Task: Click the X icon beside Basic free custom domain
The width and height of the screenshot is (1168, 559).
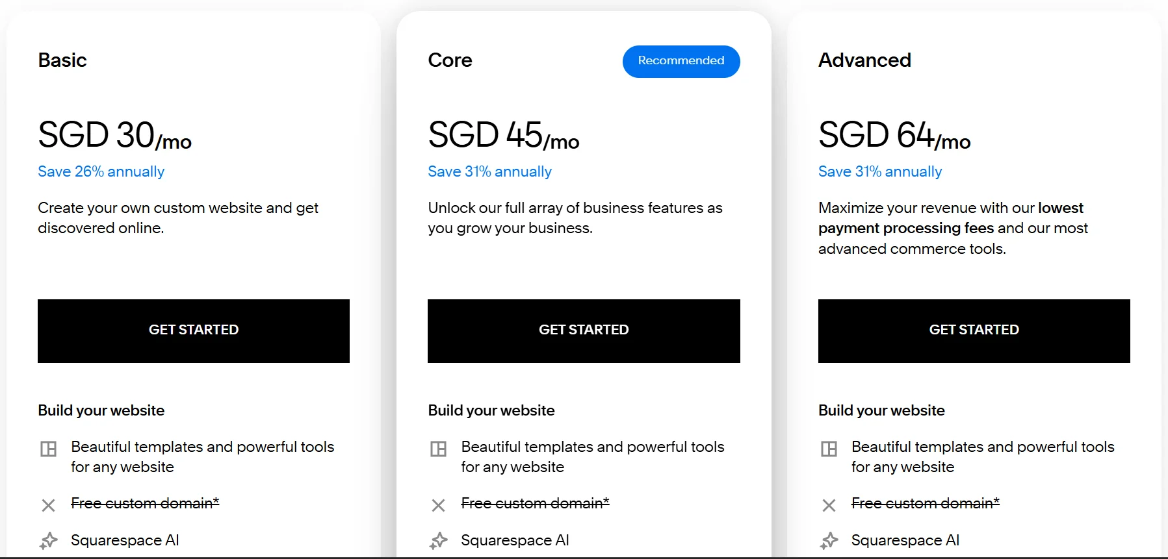Action: click(49, 505)
